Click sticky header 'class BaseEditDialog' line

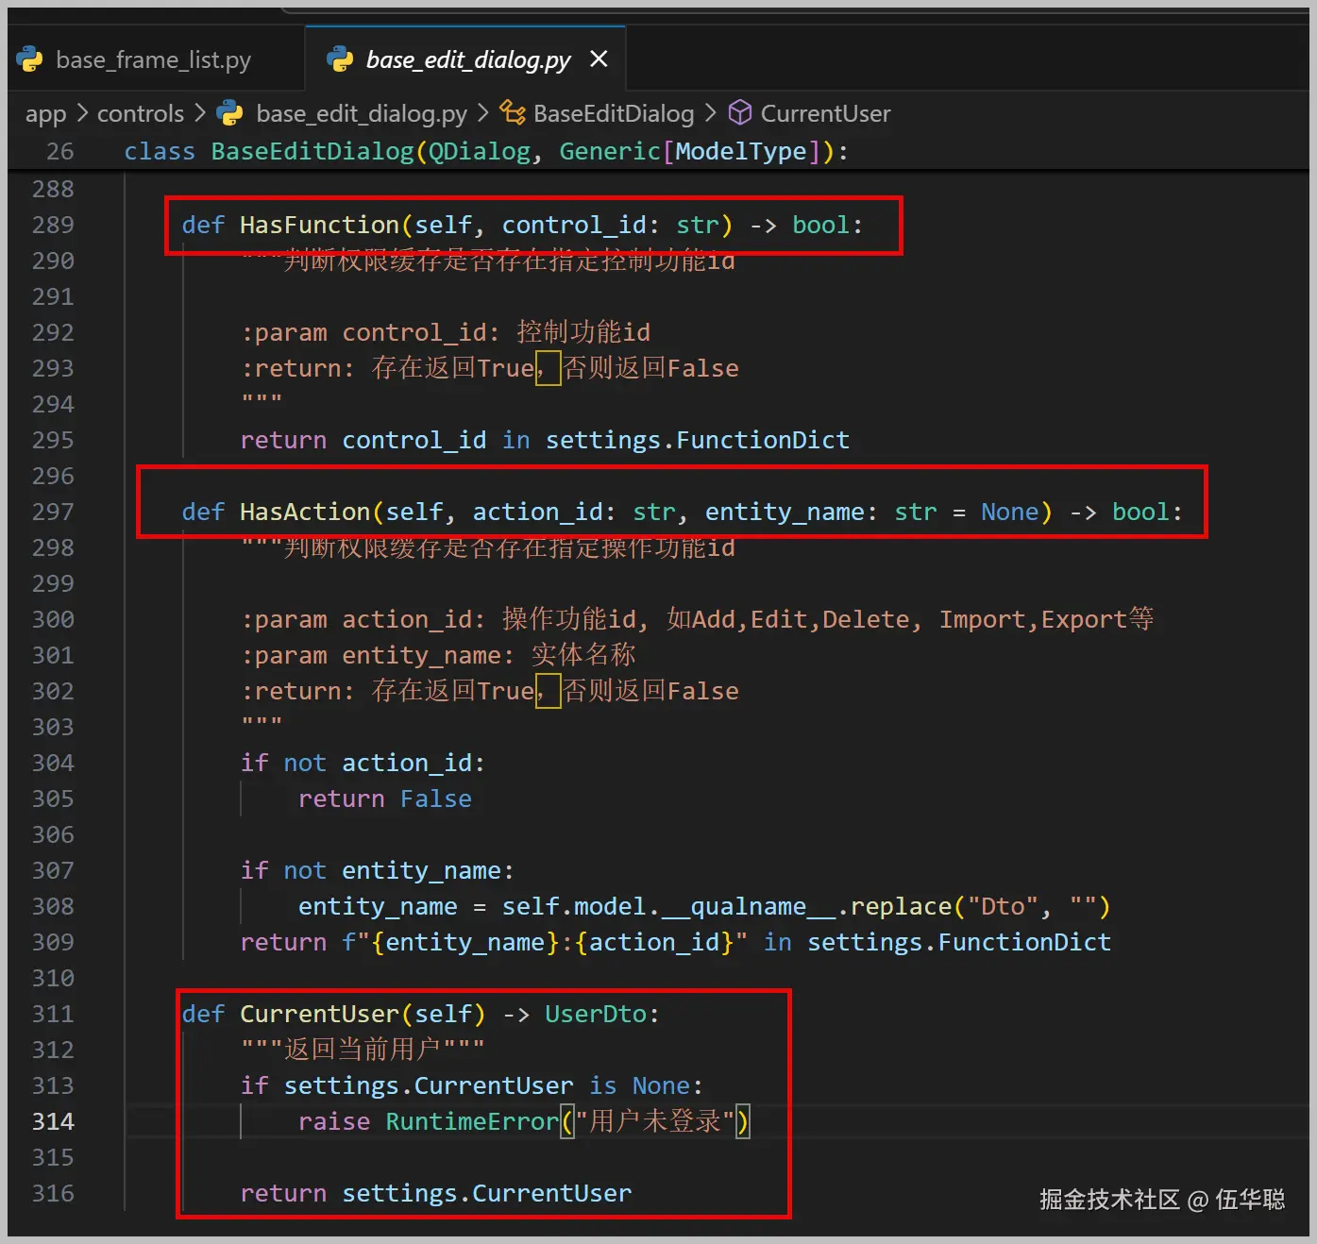pos(486,151)
